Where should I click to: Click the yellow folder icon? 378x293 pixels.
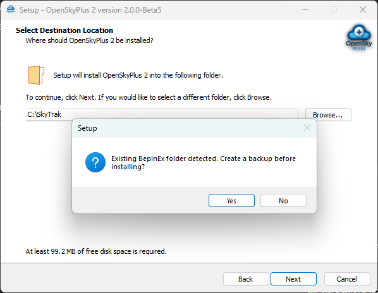pyautogui.click(x=36, y=75)
